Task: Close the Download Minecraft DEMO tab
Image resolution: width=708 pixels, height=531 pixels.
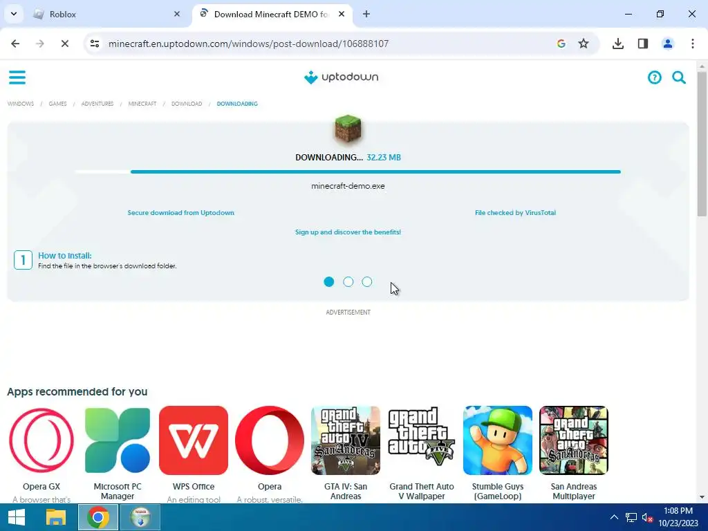Action: [x=342, y=14]
